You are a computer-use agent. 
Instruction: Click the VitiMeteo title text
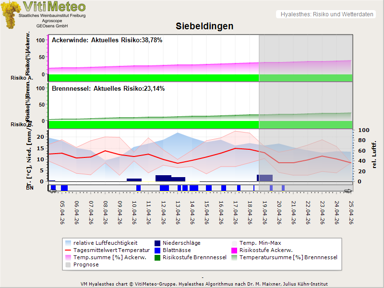coord(54,7)
